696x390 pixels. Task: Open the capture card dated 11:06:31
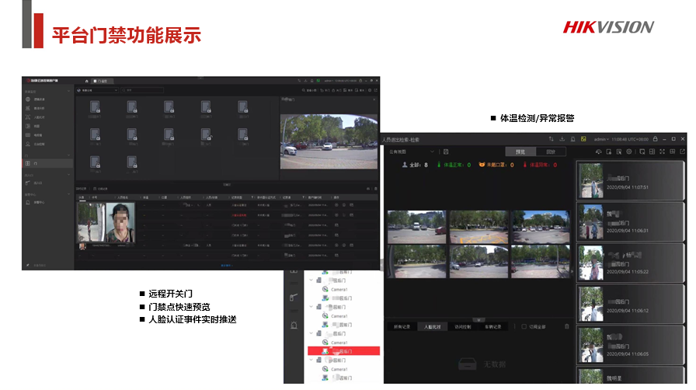[x=630, y=221]
